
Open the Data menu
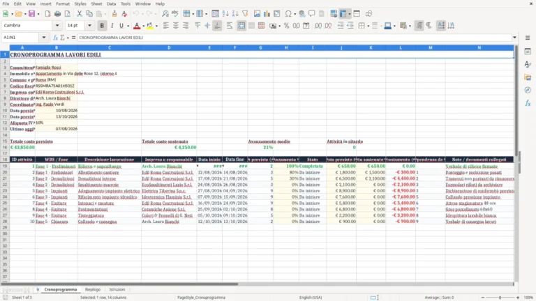(111, 3)
